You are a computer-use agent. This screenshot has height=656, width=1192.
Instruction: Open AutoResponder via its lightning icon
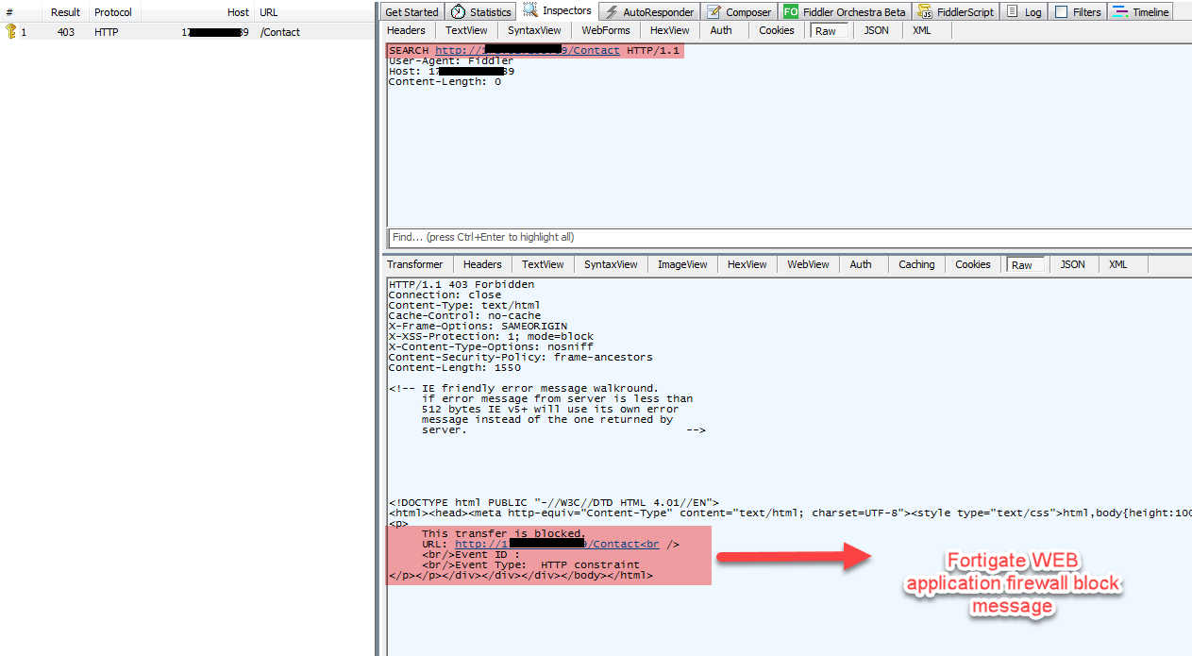click(612, 12)
